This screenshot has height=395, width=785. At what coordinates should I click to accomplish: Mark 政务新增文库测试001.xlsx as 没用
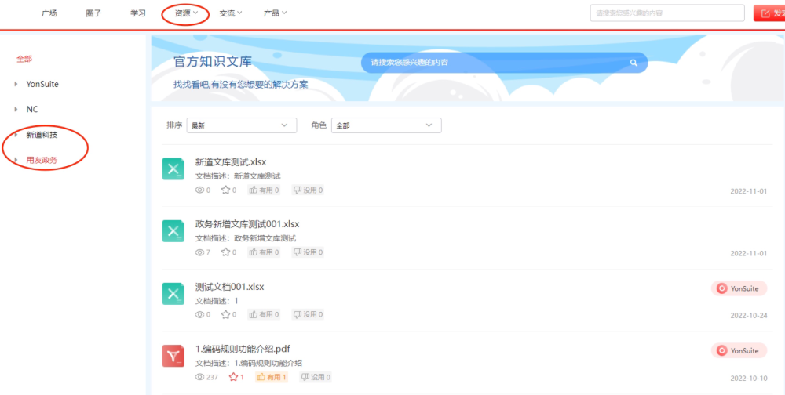tap(308, 252)
